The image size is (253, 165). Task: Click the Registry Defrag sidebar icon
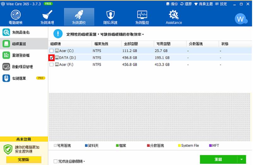point(6,55)
